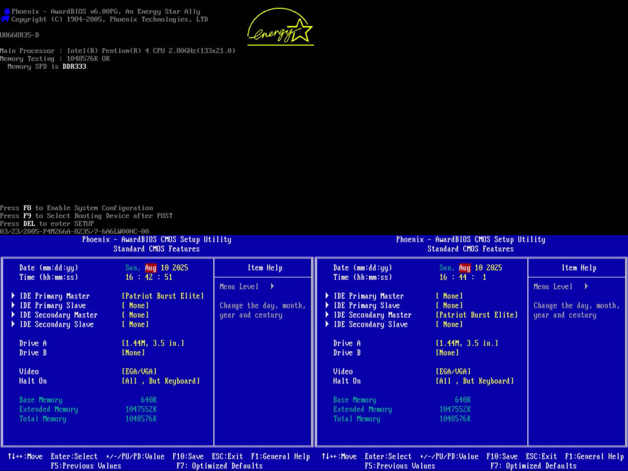
Task: Change Halt On [All , But Keyboard] in right screen
Action: pos(475,381)
